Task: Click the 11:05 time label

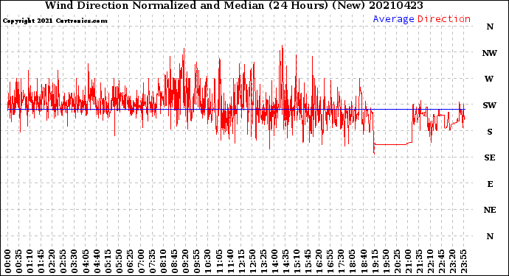Action: (219, 261)
